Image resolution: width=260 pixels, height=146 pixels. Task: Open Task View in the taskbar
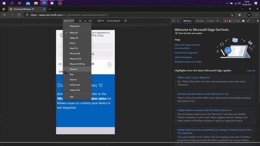coord(19,3)
